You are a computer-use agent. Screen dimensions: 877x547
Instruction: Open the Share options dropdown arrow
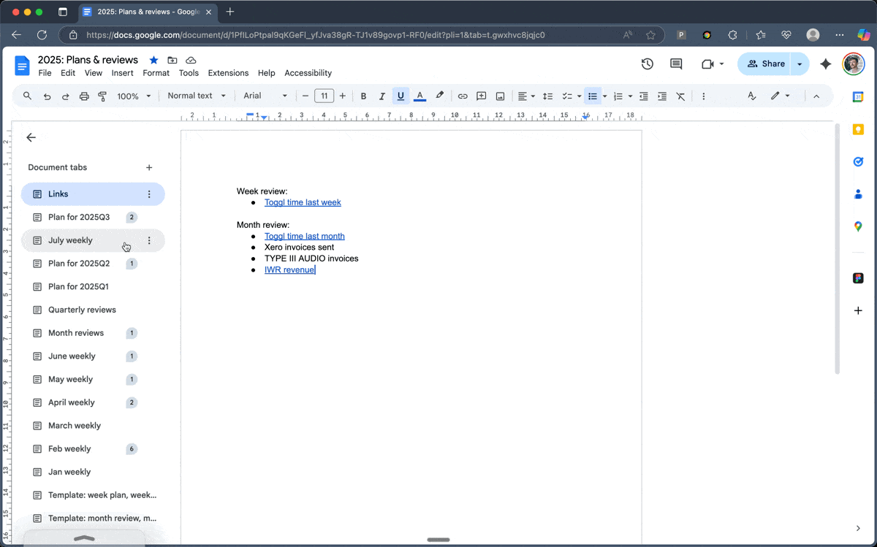coord(800,64)
